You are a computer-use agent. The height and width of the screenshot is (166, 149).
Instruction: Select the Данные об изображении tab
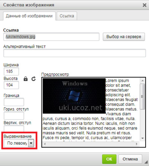pos(29,16)
